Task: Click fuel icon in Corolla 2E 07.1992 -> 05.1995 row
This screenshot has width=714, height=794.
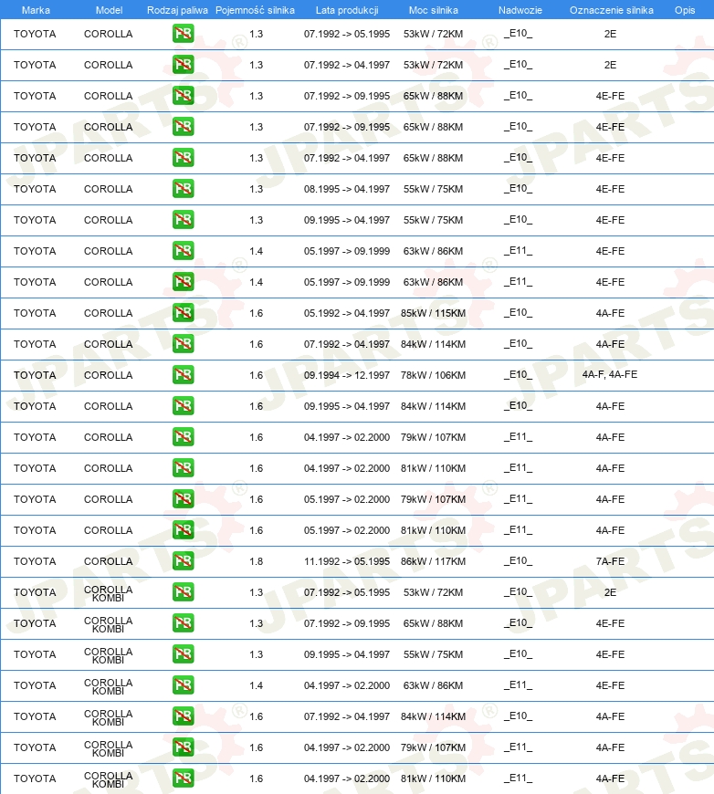Action: click(183, 34)
